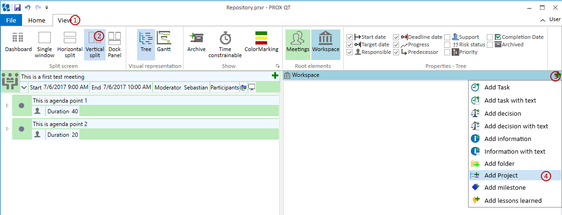Enable the Archived property checkbox
This screenshot has width=562, height=215.
pyautogui.click(x=490, y=44)
